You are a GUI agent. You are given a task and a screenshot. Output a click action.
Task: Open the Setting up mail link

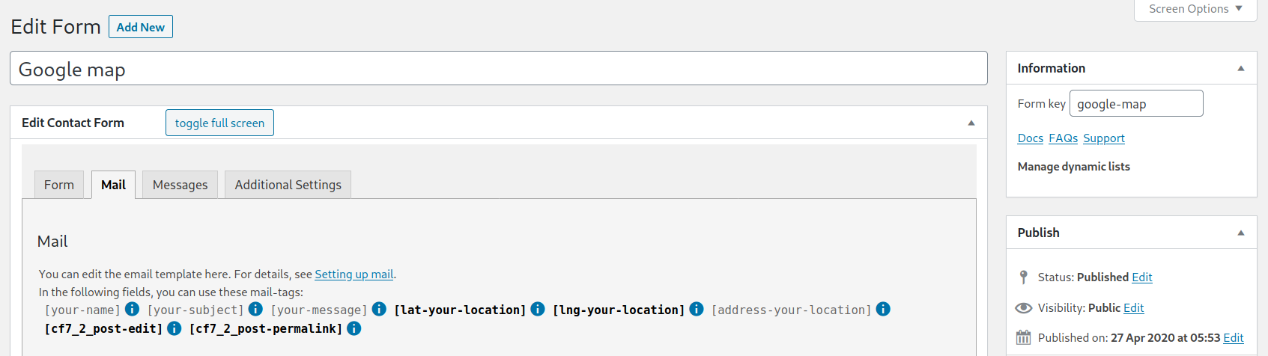tap(354, 274)
